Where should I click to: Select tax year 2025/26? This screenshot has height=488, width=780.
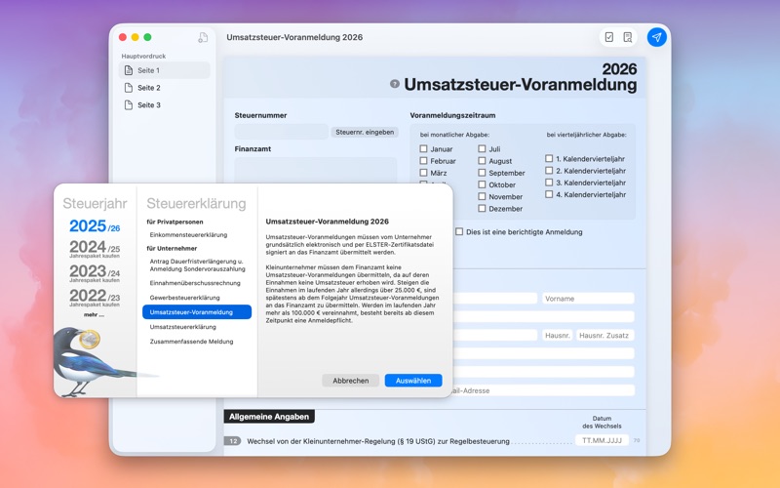point(95,226)
